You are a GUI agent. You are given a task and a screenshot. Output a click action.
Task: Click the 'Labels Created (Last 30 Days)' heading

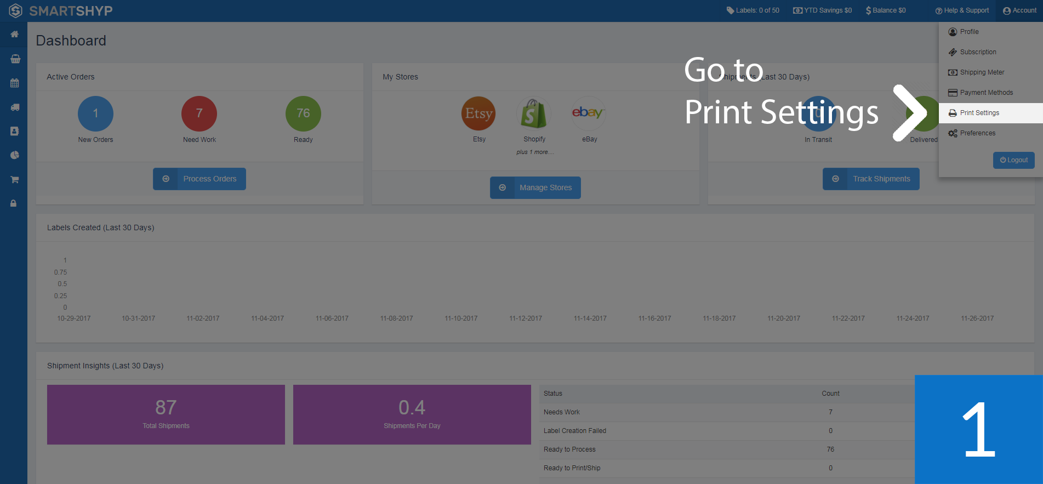[x=101, y=227]
